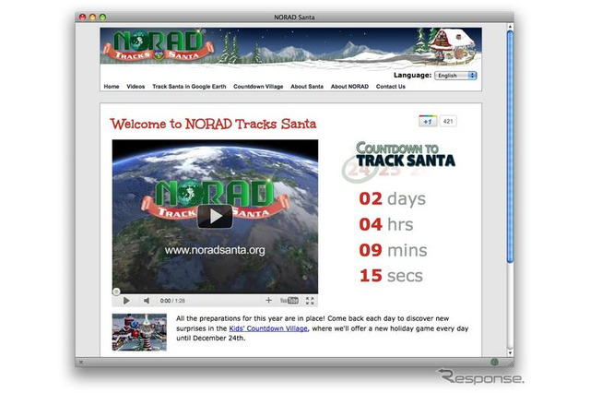Open Contact Us page
This screenshot has width=590, height=393.
coord(391,86)
